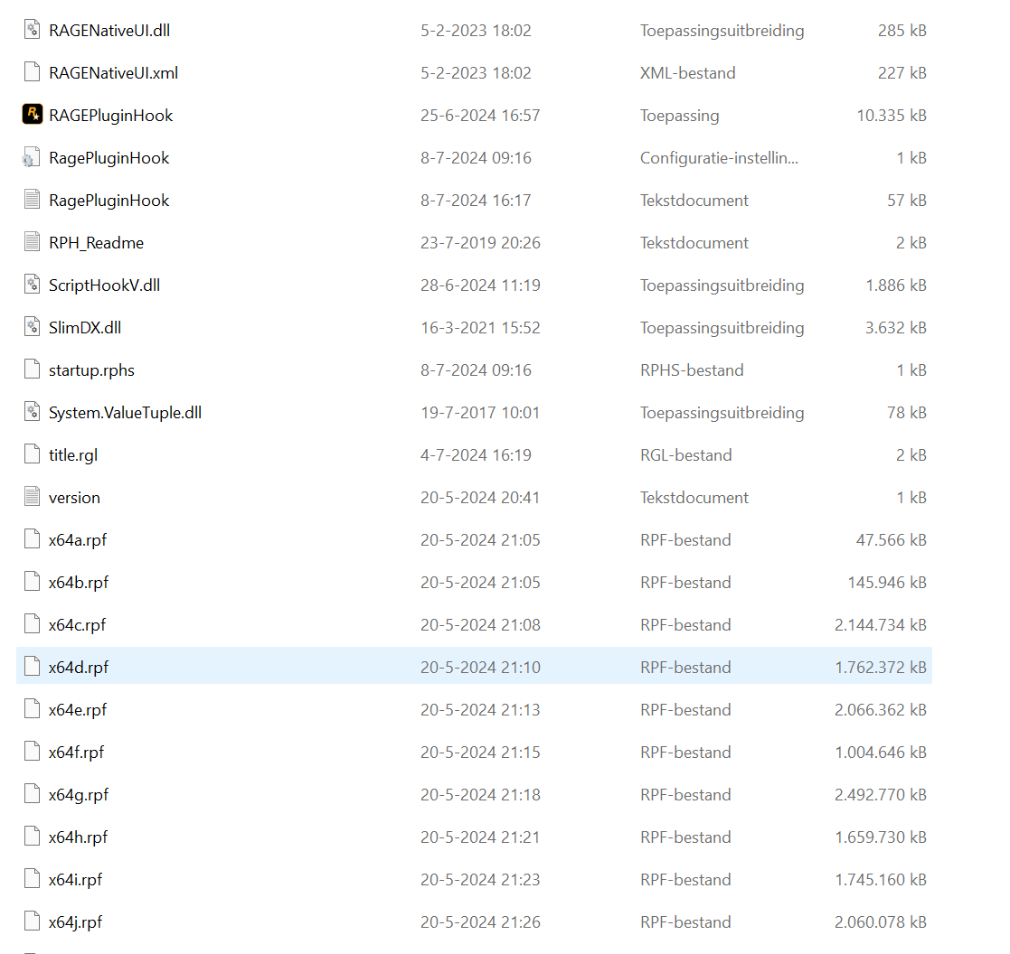
Task: Click the x64a.rpf file icon
Action: click(x=33, y=539)
